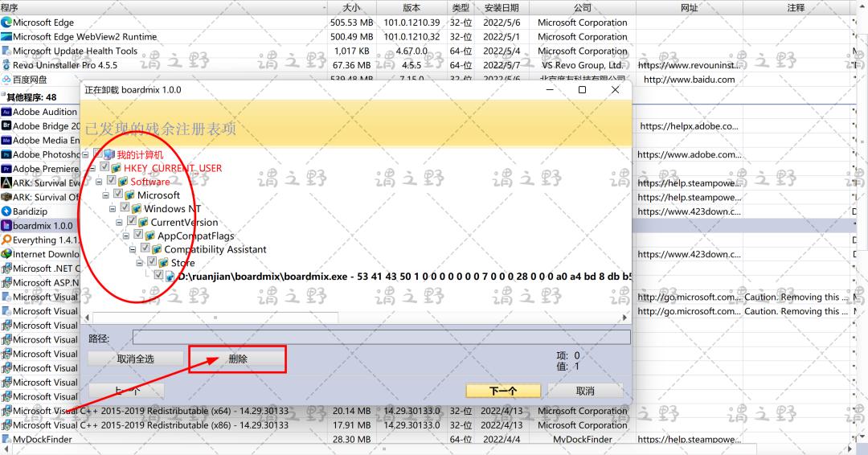Uncheck the Compatibility Assistant checkbox

point(145,248)
